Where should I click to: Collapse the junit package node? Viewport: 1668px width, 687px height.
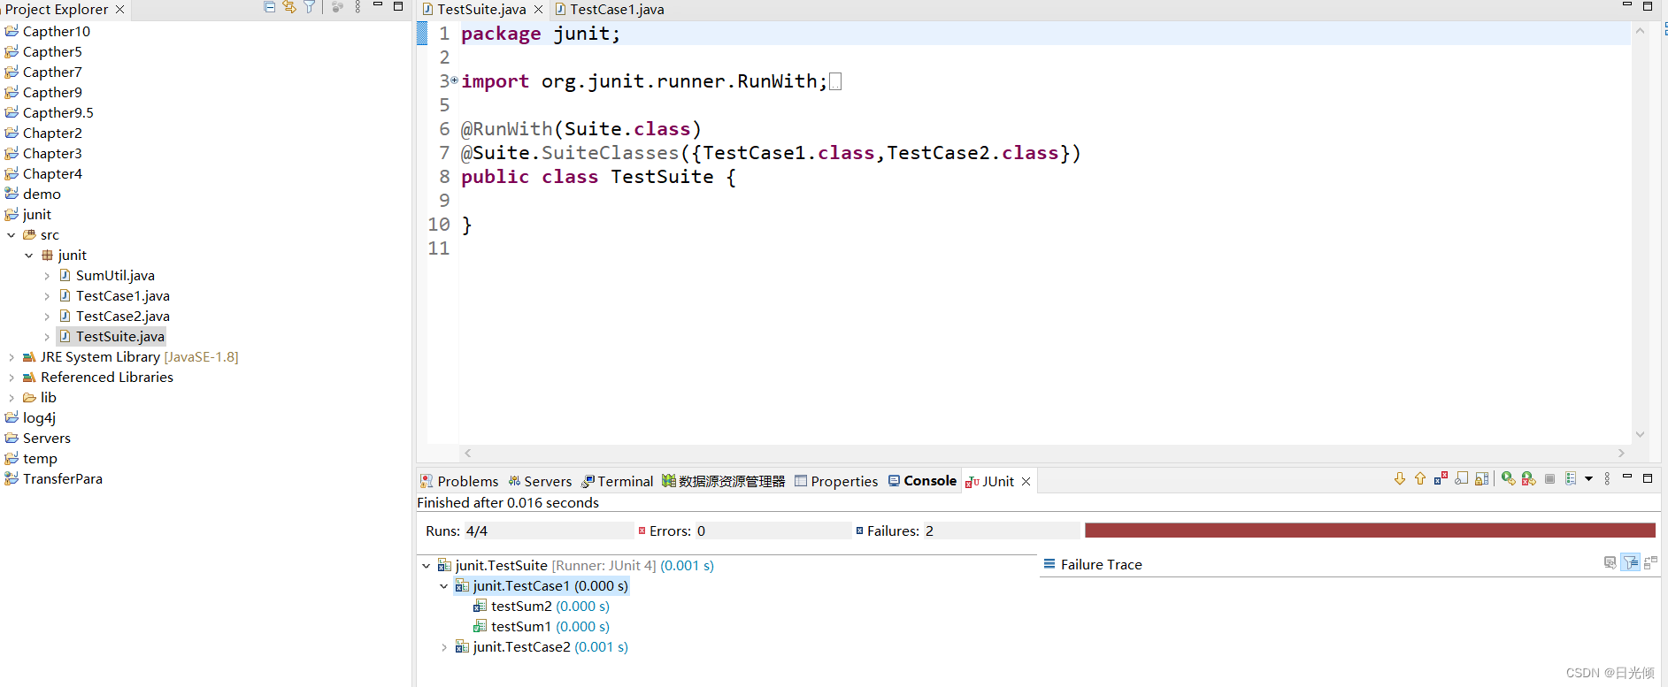(28, 256)
